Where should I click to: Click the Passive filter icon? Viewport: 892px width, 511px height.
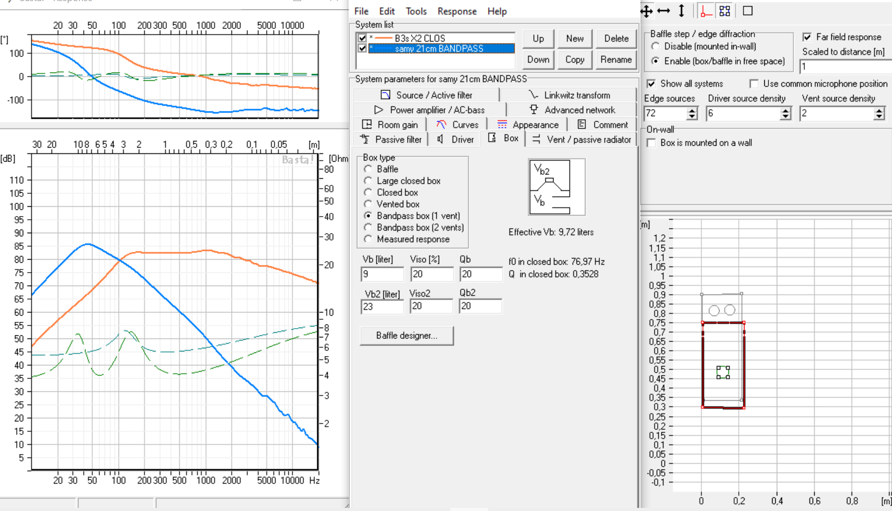(365, 139)
